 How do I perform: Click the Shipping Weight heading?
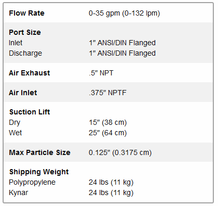(39, 172)
